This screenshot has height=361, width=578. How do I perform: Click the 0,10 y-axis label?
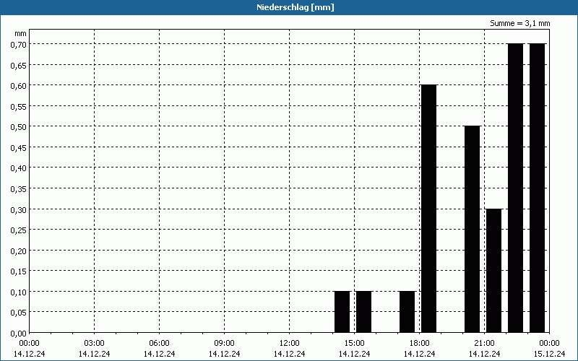tap(18, 292)
